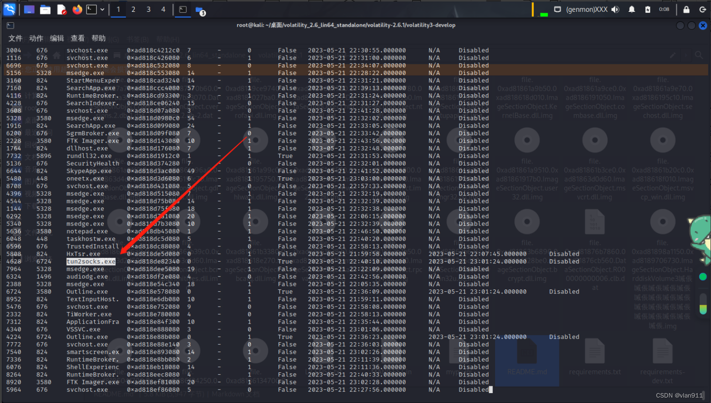This screenshot has width=711, height=403.
Task: Select the taskhostw.exe process entry
Action: pos(91,239)
